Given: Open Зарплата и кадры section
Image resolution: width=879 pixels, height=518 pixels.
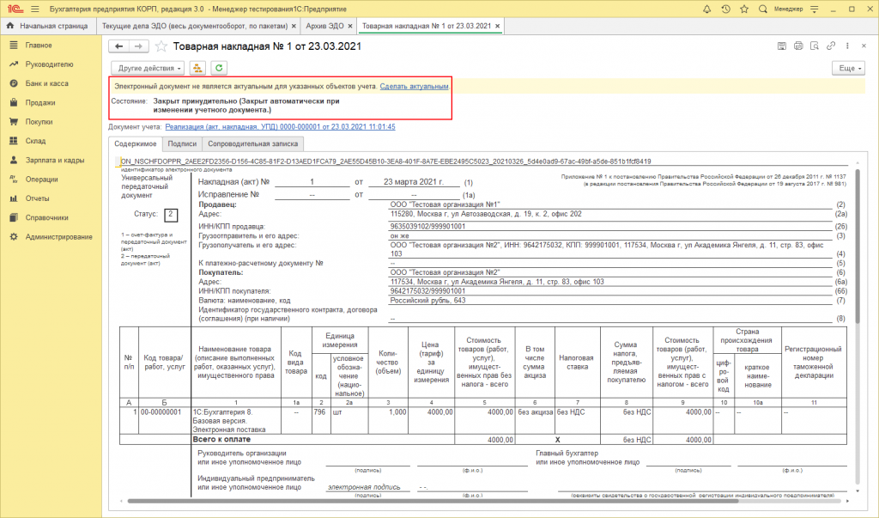Looking at the screenshot, I should pyautogui.click(x=54, y=160).
